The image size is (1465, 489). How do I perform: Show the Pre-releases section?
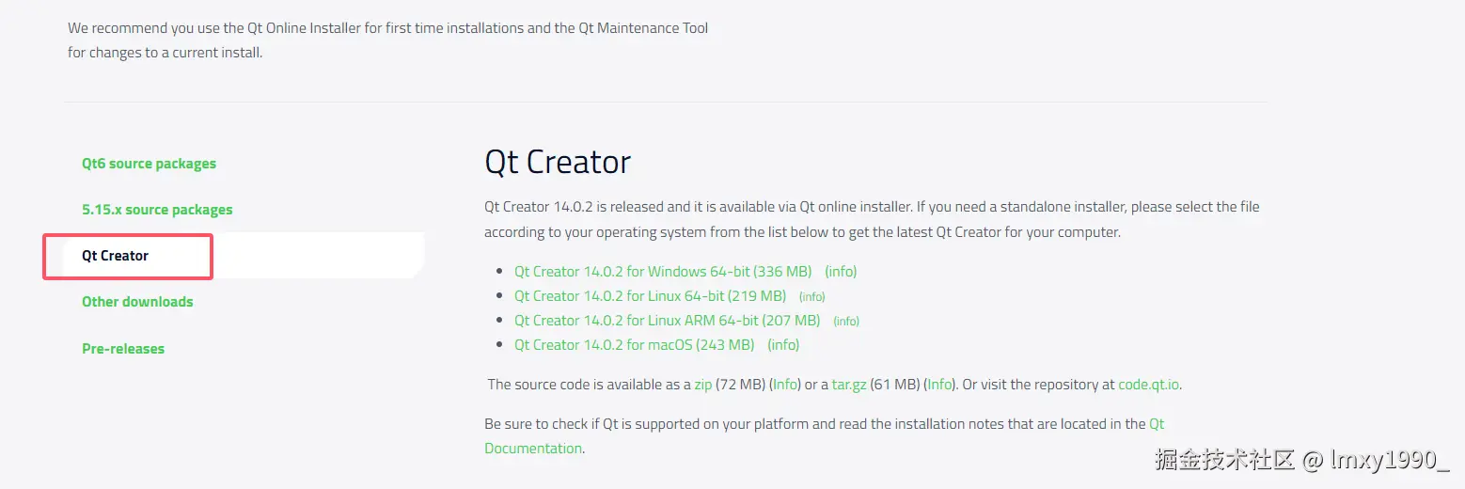123,349
